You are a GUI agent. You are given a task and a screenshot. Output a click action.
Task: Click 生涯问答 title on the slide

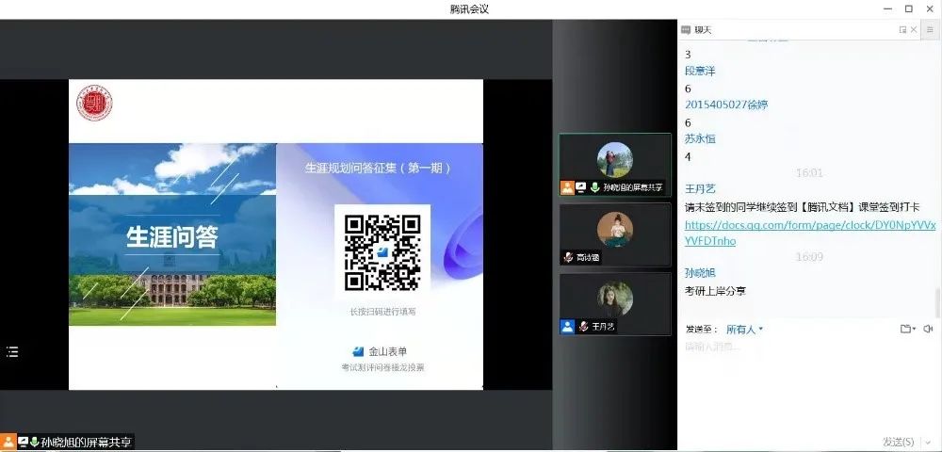click(x=171, y=237)
